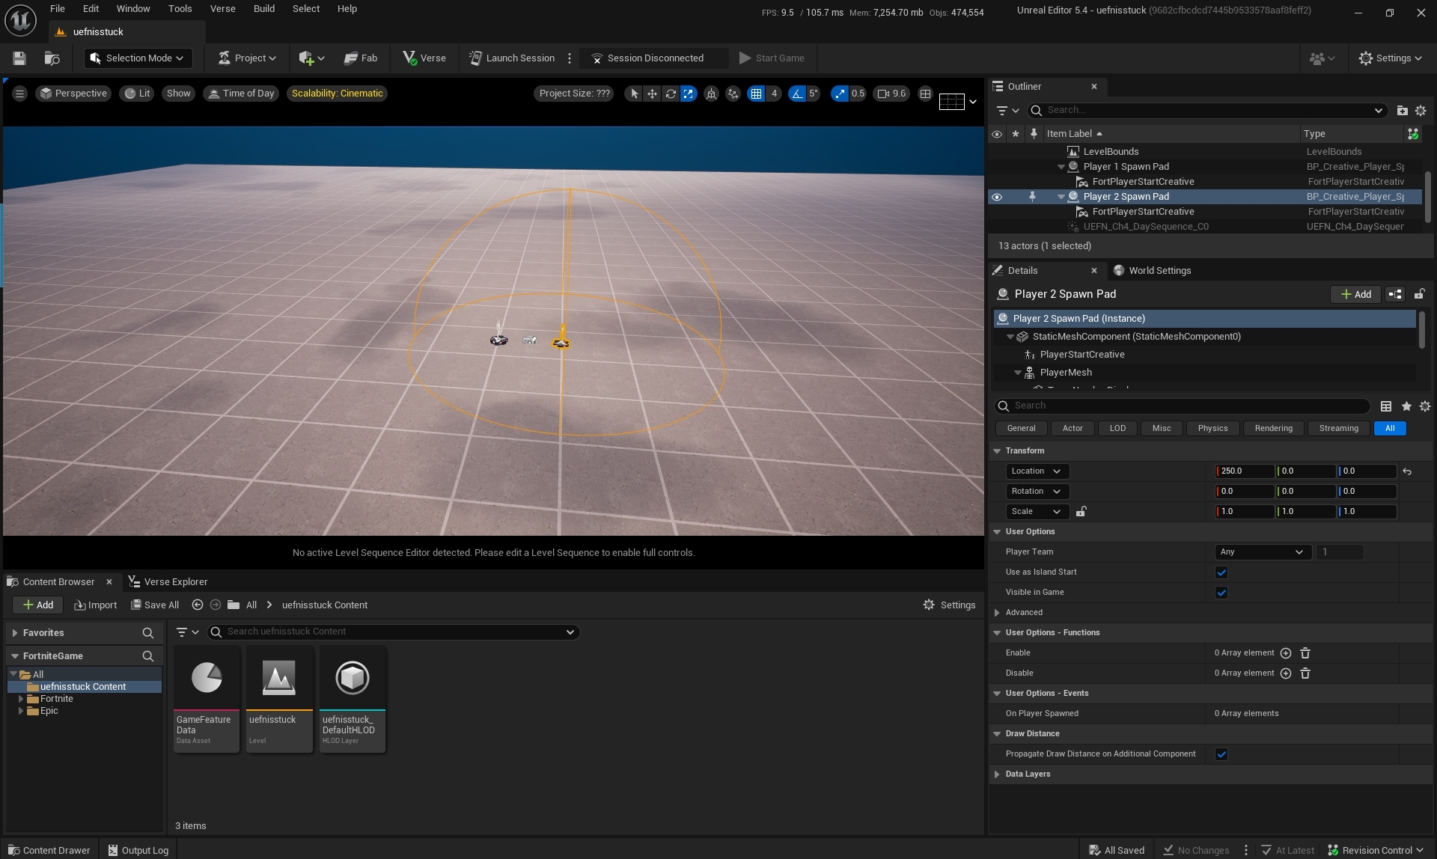This screenshot has height=859, width=1437.
Task: Click the Save current level icon
Action: [x=19, y=58]
